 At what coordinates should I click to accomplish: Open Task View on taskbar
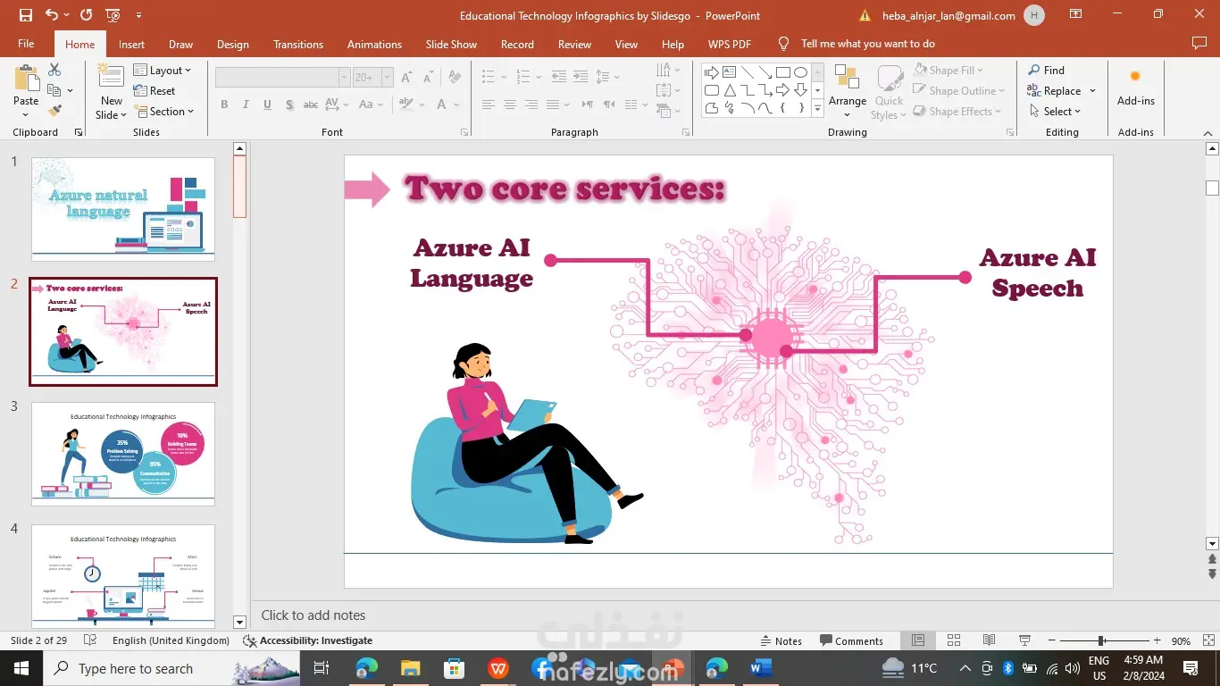(x=322, y=668)
